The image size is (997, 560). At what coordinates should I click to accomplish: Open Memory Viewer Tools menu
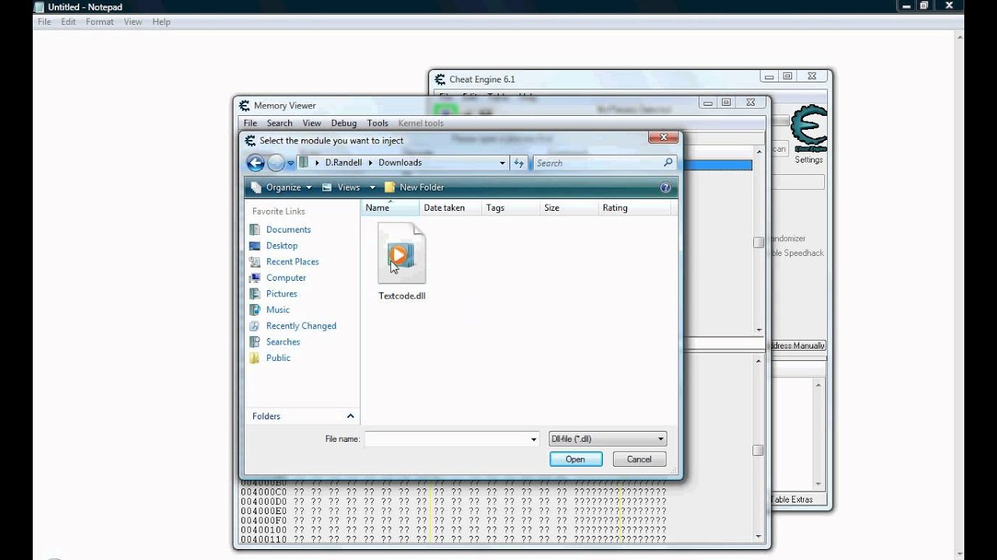pos(378,123)
